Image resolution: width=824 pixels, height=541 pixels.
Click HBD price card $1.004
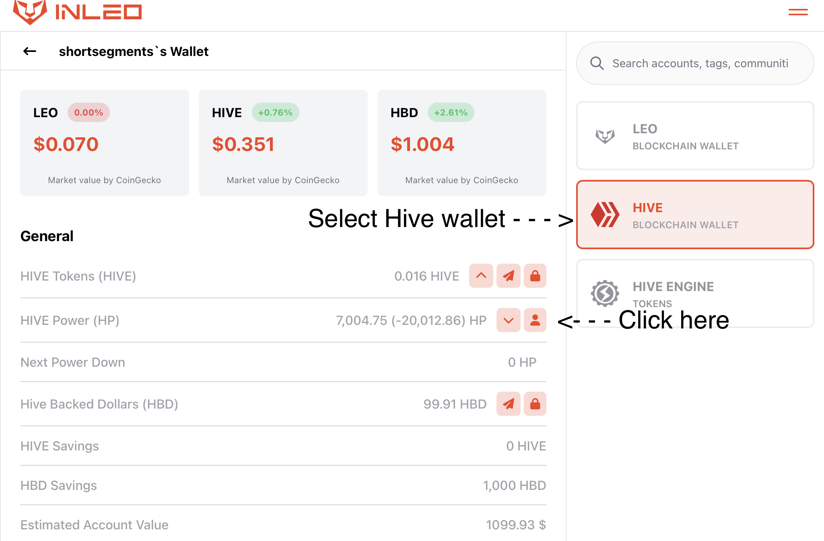(x=462, y=143)
